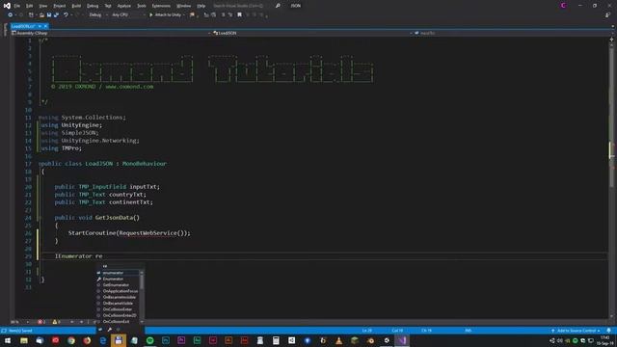Open the Debug menu
The height and width of the screenshot is (347, 617).
pos(93,6)
